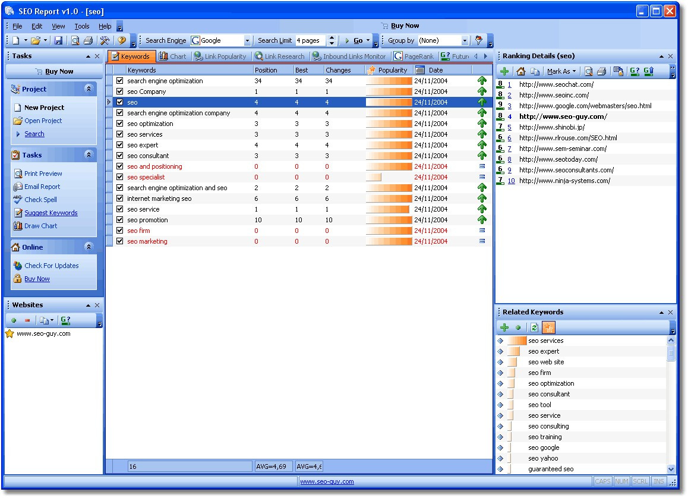
Task: Click popularity bar of 'seo specialist' row
Action: pos(373,177)
